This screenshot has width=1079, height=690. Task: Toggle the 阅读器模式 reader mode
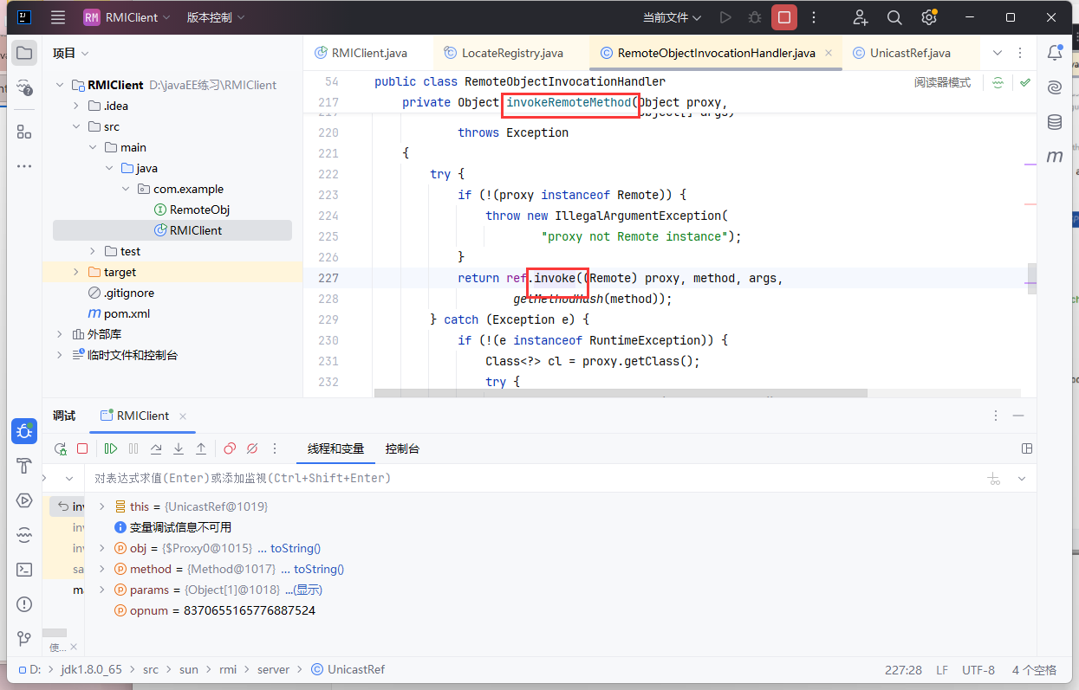tap(942, 82)
